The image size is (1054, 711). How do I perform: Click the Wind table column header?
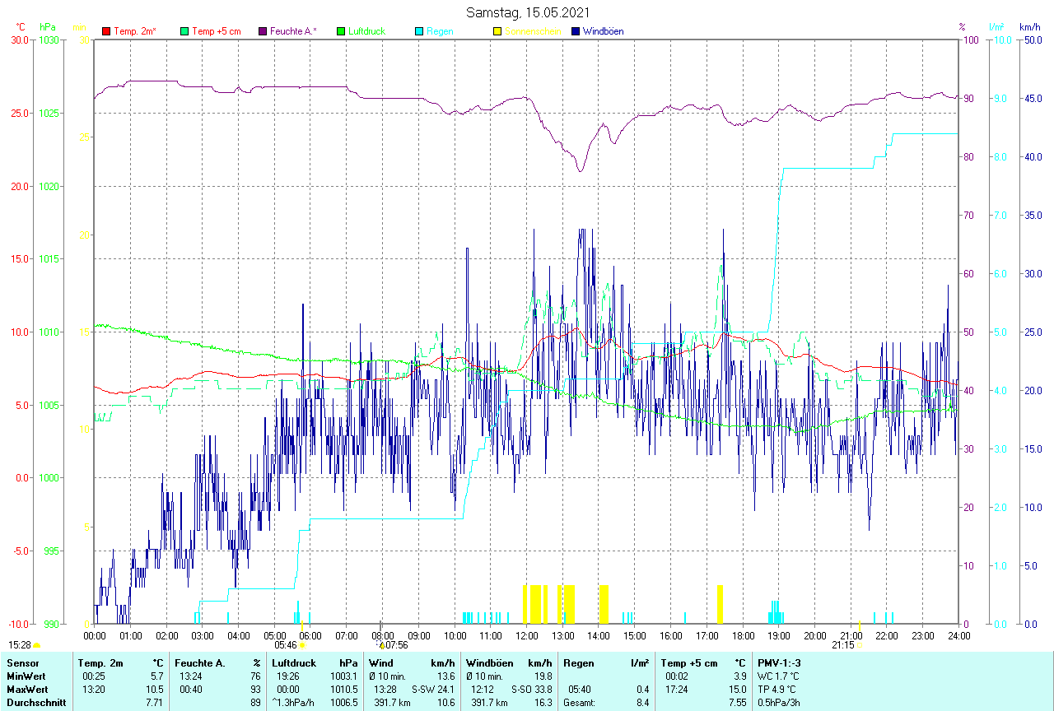pyautogui.click(x=382, y=662)
